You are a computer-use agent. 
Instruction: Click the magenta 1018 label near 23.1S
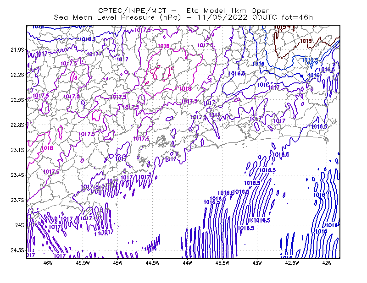point(47,148)
